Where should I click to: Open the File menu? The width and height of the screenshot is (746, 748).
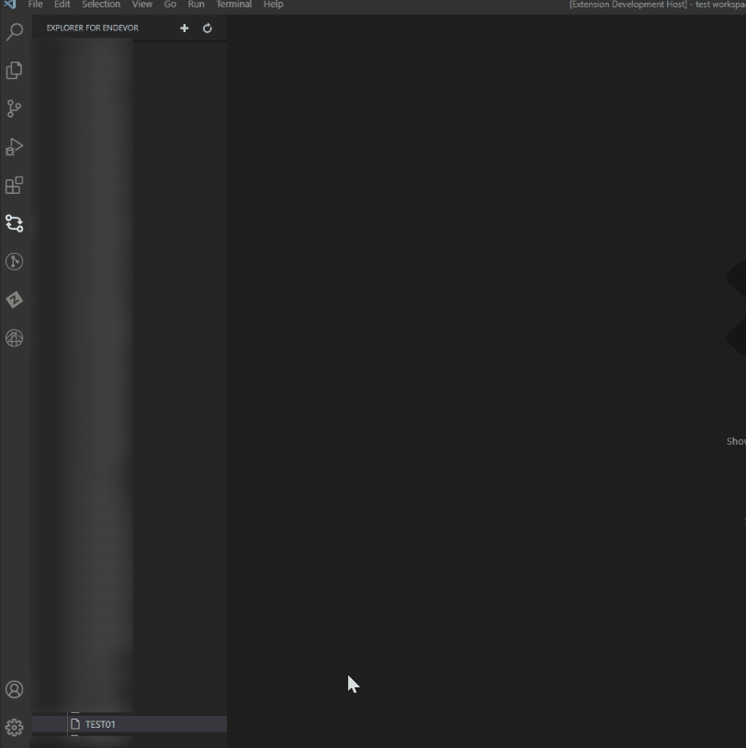point(36,5)
